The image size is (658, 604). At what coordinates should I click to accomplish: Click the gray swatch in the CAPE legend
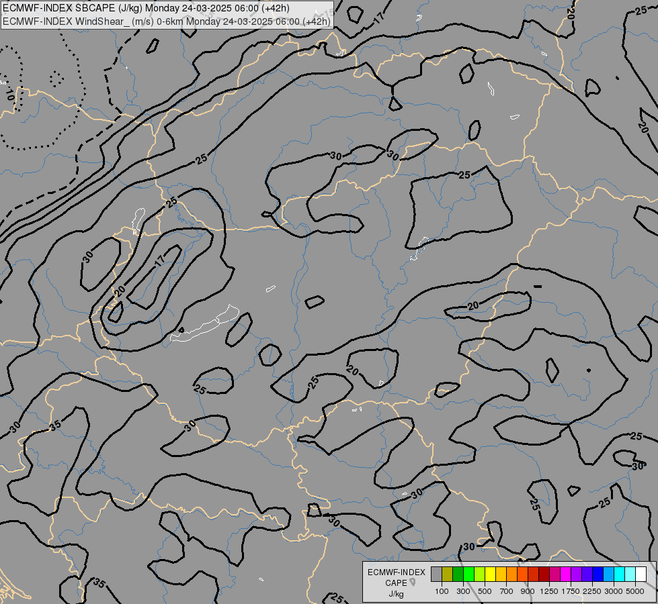click(x=436, y=574)
